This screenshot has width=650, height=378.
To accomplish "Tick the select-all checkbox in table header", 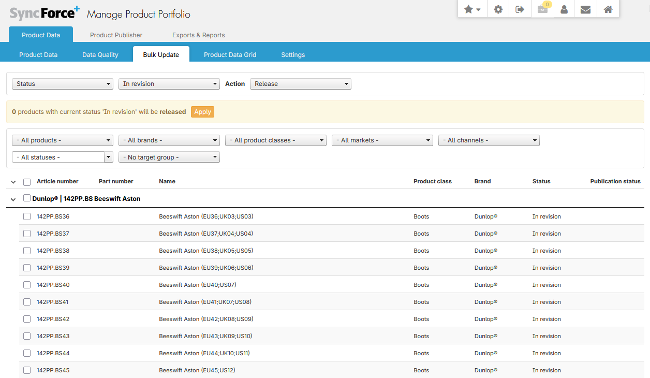I will [x=27, y=182].
